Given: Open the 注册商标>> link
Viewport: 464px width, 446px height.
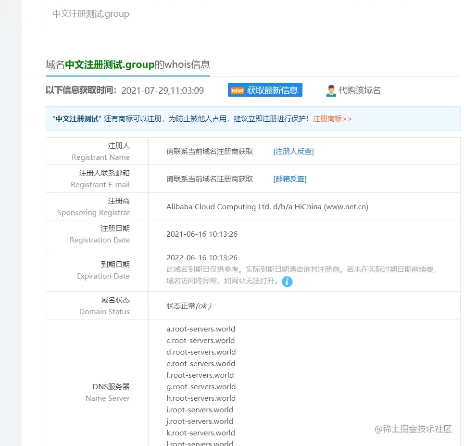Looking at the screenshot, I should 332,119.
